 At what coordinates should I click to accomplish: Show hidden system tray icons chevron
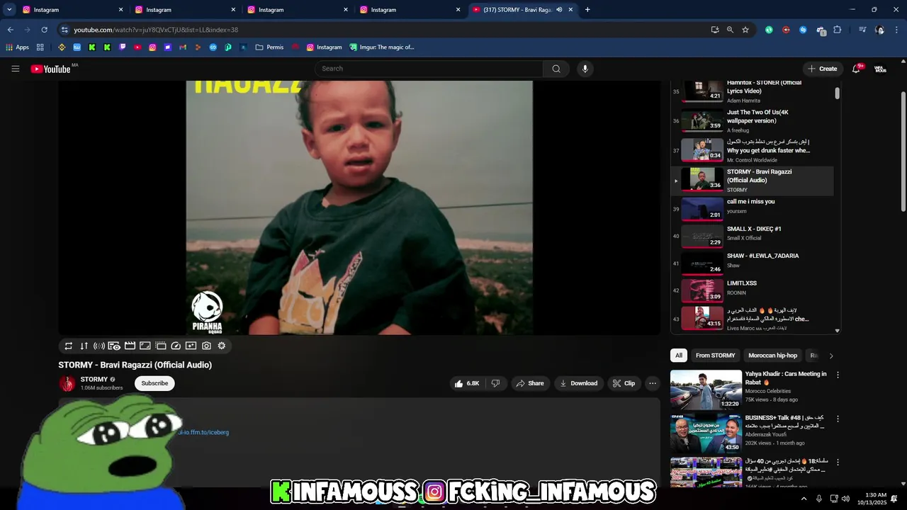click(x=804, y=499)
